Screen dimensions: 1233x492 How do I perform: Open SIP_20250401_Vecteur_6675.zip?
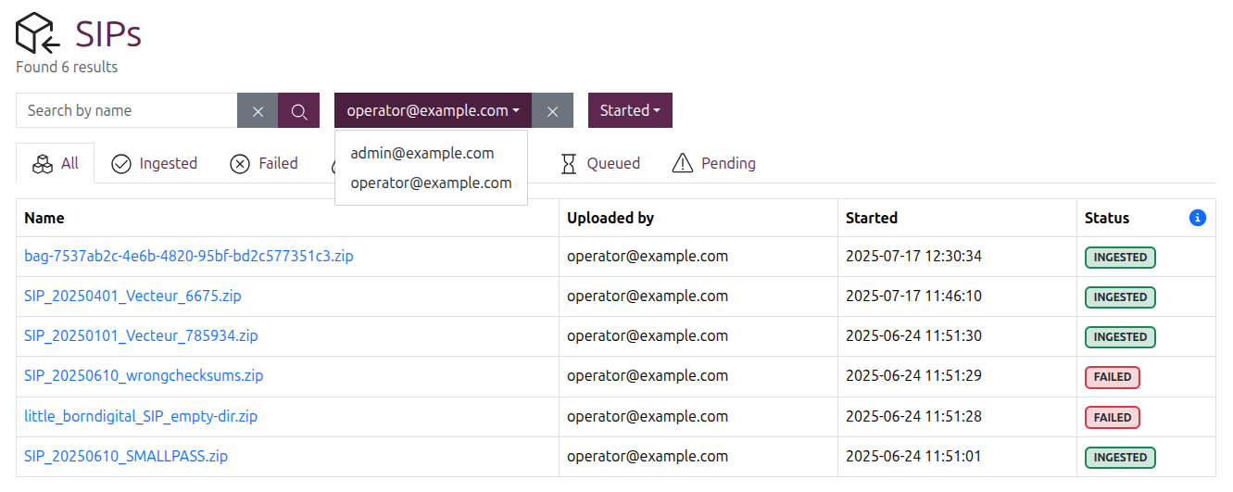pyautogui.click(x=132, y=296)
